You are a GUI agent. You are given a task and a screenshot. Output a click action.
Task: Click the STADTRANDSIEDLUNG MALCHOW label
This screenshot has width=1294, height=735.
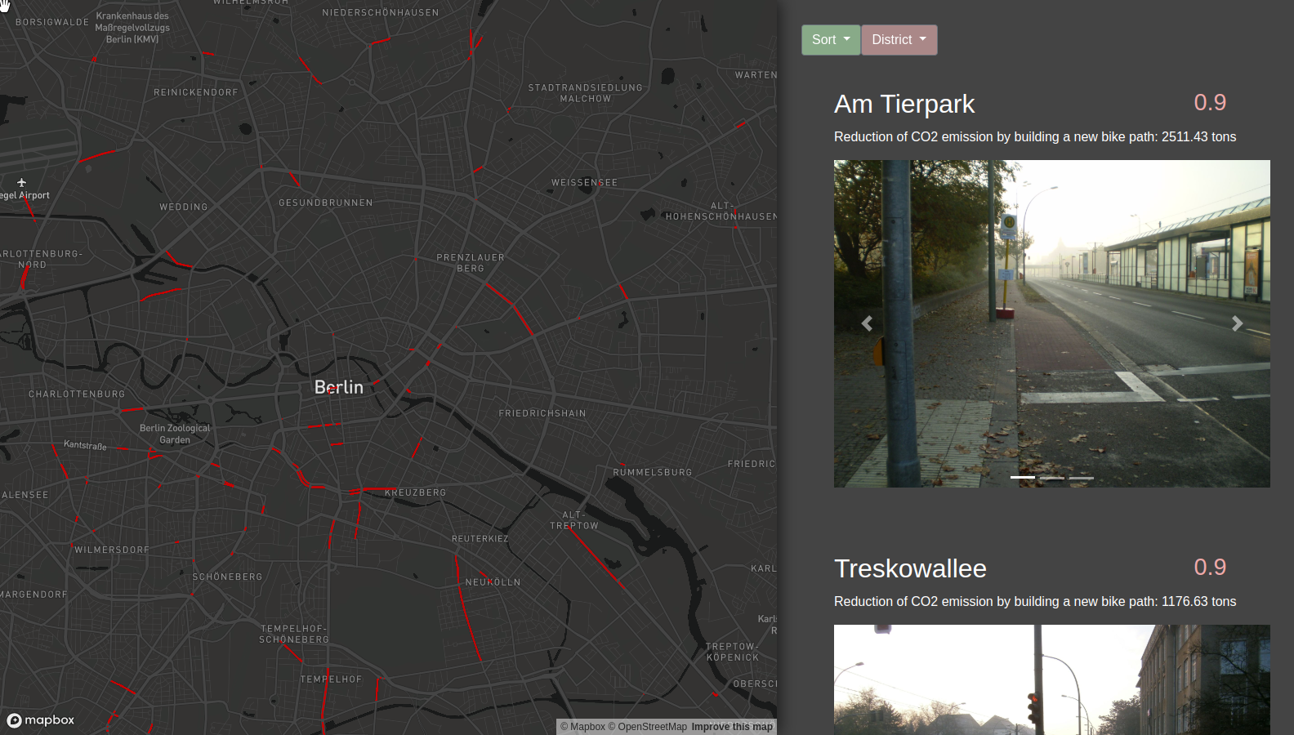585,93
